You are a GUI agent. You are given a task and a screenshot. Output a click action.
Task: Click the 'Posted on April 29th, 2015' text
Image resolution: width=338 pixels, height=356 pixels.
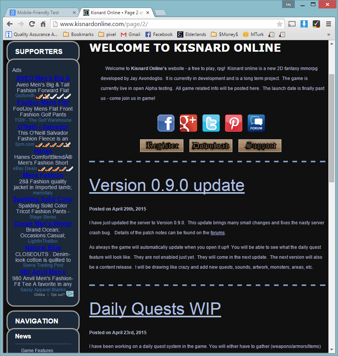[118, 209]
